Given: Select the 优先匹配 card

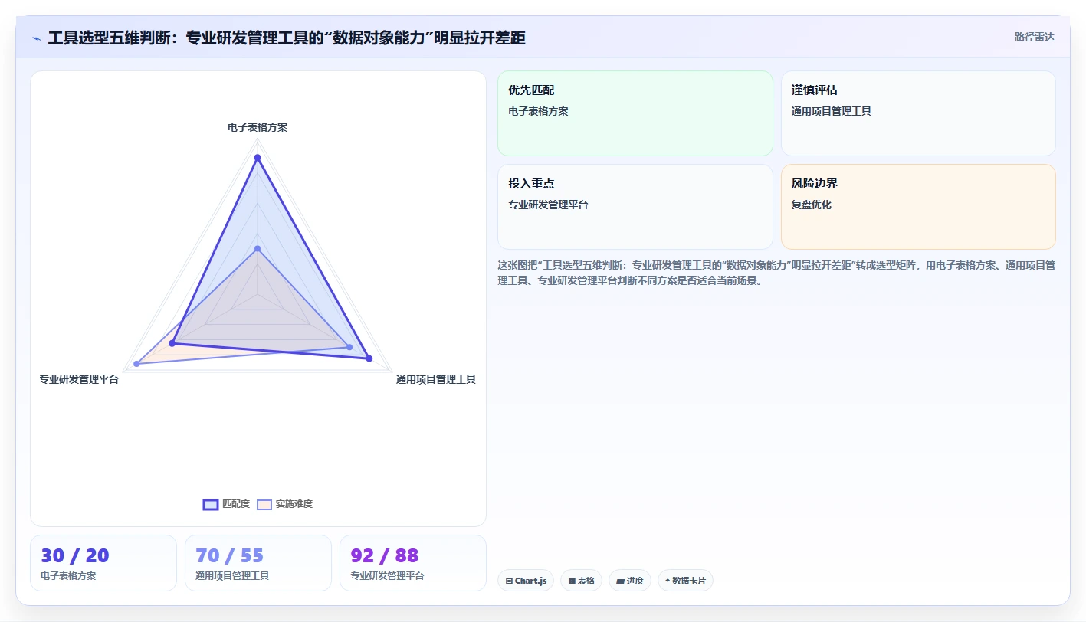Looking at the screenshot, I should [635, 113].
